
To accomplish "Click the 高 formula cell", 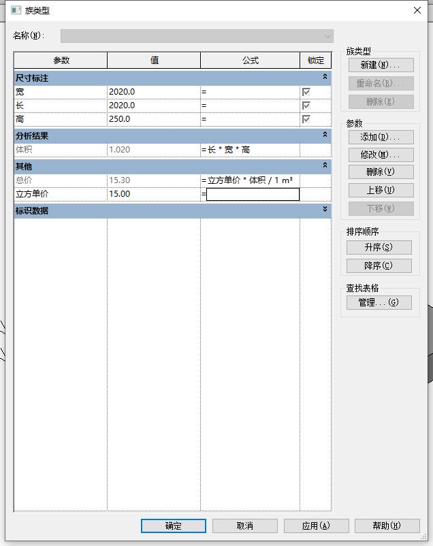I will (x=250, y=119).
